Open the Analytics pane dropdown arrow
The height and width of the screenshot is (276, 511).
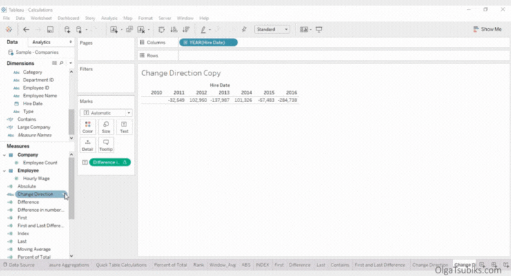[x=70, y=42]
